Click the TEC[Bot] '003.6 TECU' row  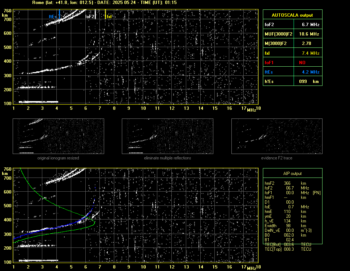[288, 245]
